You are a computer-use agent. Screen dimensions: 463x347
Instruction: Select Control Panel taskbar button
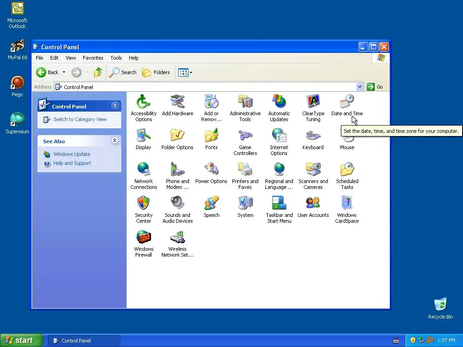pos(84,341)
